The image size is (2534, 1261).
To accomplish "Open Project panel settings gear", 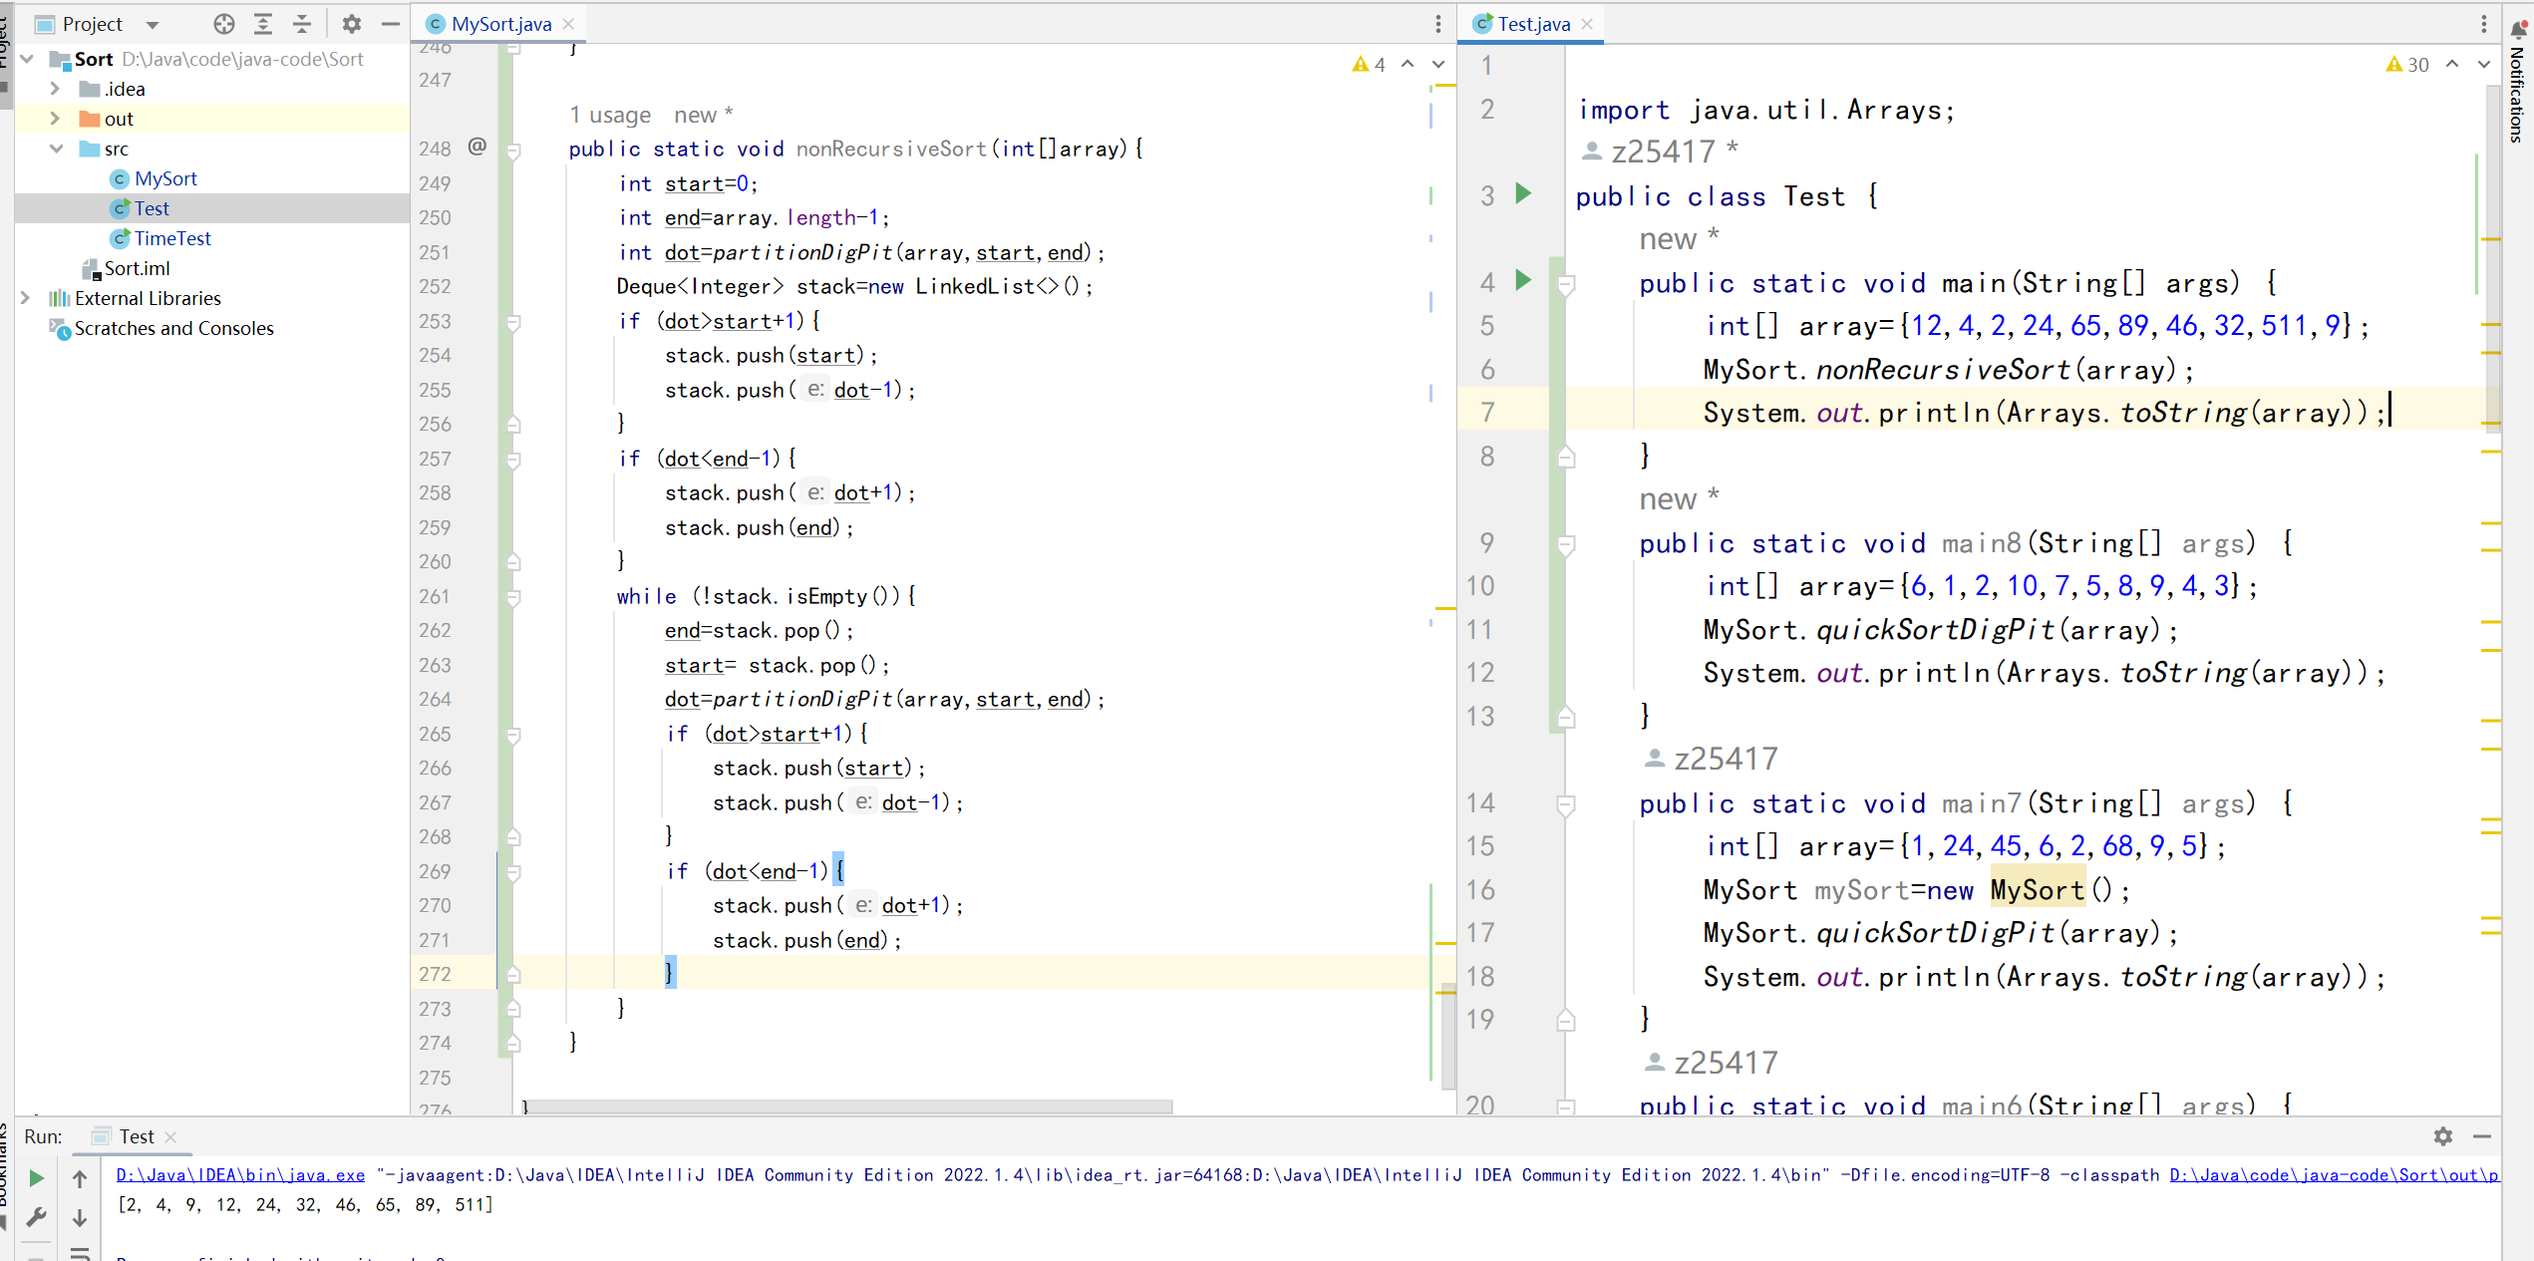I will (351, 24).
